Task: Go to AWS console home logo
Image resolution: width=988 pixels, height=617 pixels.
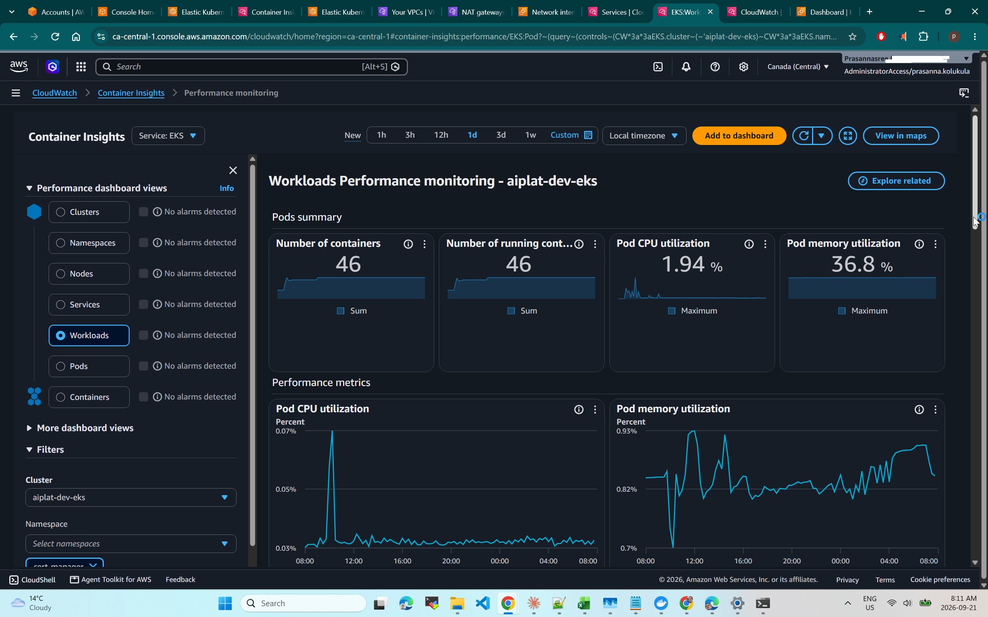Action: [x=19, y=66]
